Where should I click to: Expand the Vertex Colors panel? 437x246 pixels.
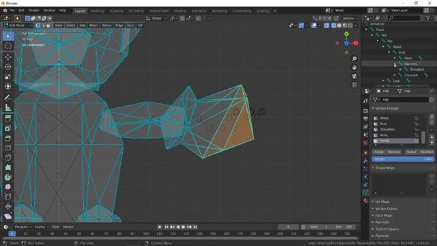click(386, 208)
